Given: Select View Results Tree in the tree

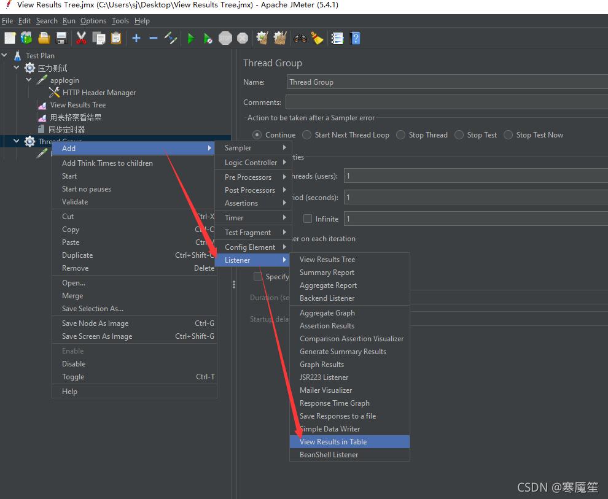Looking at the screenshot, I should click(x=77, y=104).
